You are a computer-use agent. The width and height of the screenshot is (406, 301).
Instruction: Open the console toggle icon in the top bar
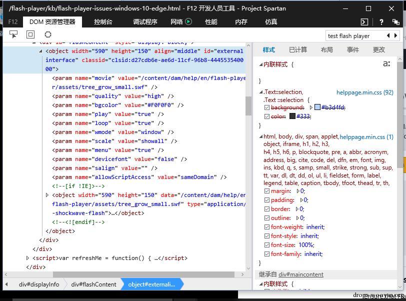click(x=365, y=22)
